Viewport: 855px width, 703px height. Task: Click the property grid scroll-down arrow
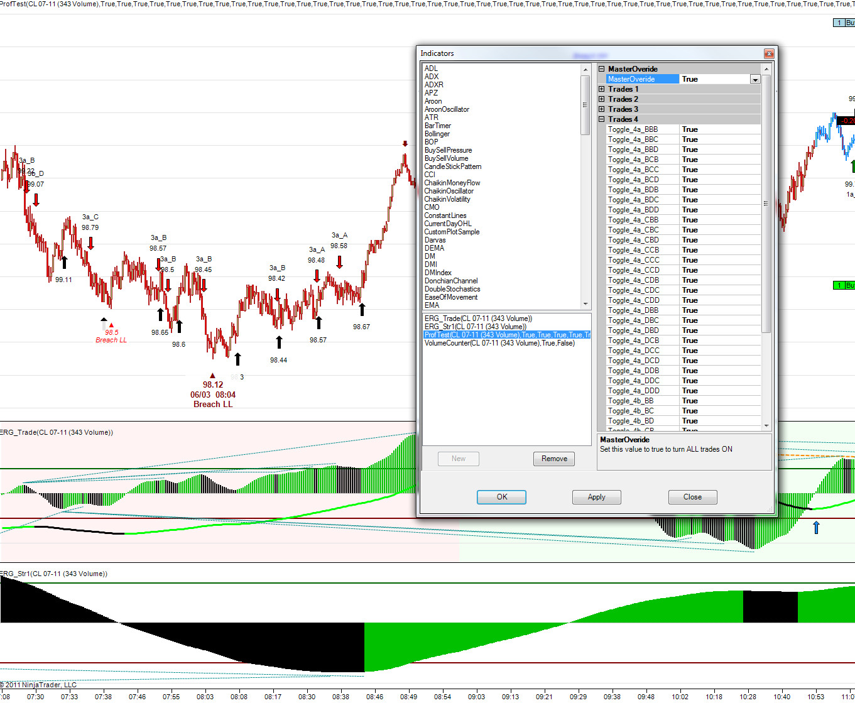(x=766, y=426)
